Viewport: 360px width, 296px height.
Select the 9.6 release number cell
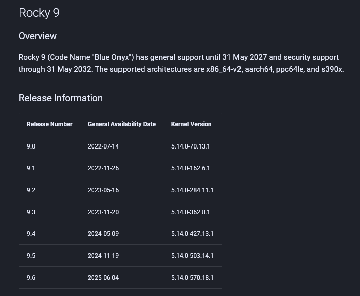point(31,278)
